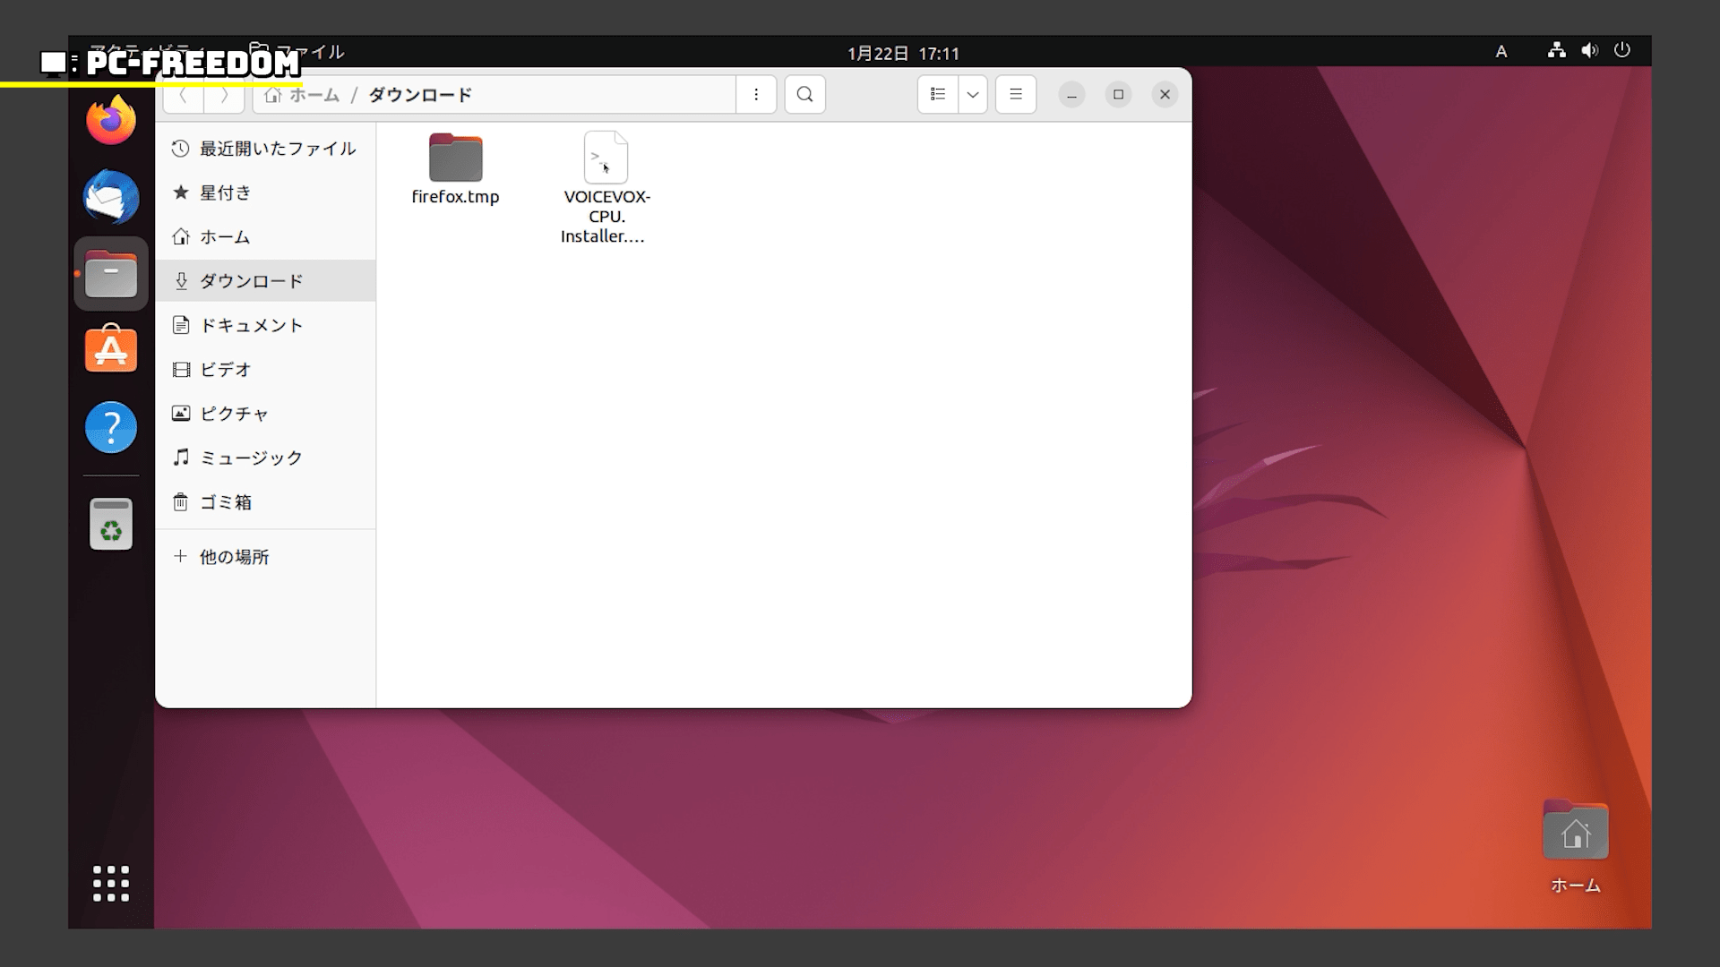Image resolution: width=1720 pixels, height=967 pixels.
Task: Click ホーム in the path bar
Action: coord(305,95)
